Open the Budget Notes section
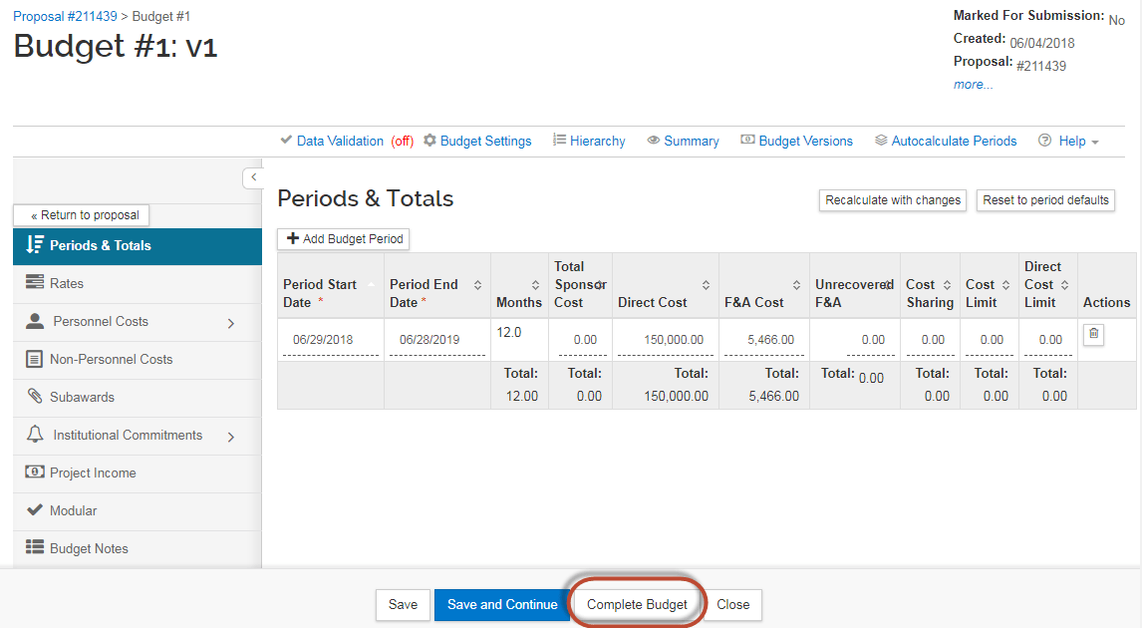This screenshot has width=1142, height=628. [138, 549]
